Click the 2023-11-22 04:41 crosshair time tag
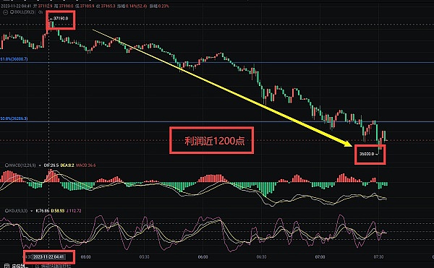434x268 pixels. pos(48,257)
